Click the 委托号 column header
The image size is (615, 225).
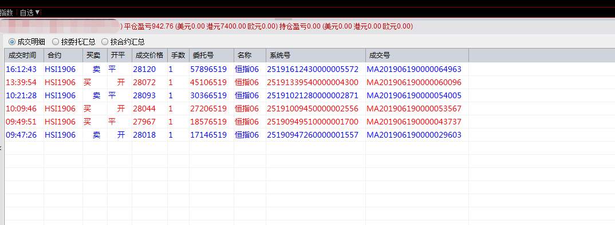tap(211, 55)
